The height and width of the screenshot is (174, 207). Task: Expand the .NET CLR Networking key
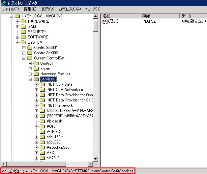[37, 90]
